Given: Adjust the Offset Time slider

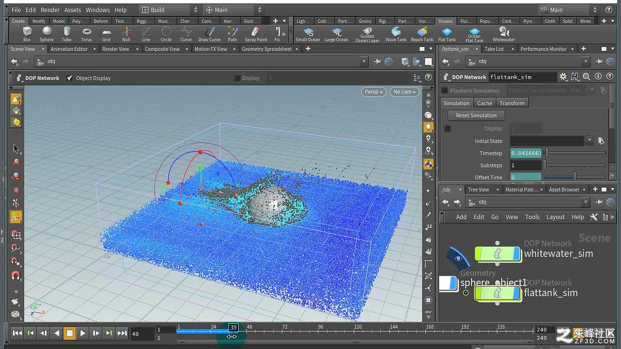Looking at the screenshot, I should click(575, 177).
